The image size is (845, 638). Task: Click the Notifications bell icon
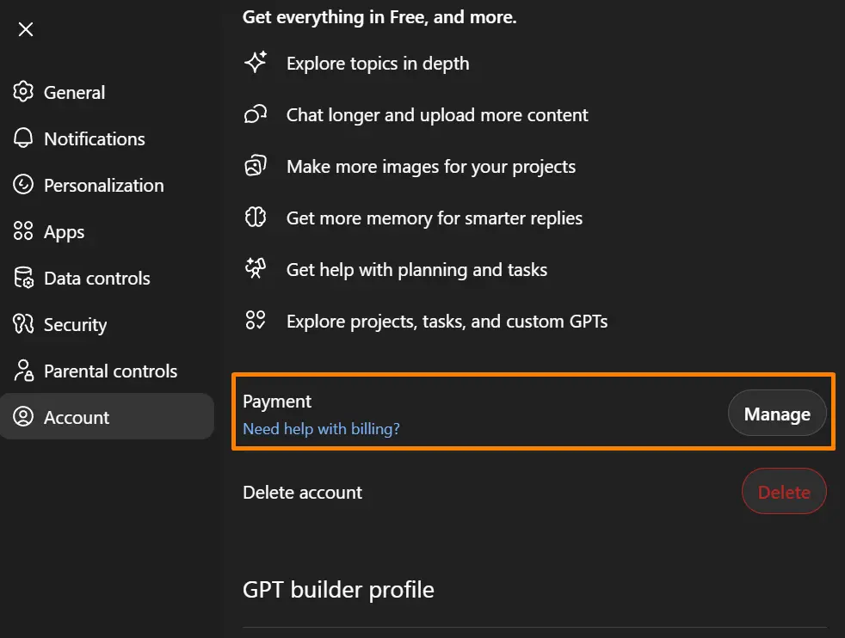24,138
